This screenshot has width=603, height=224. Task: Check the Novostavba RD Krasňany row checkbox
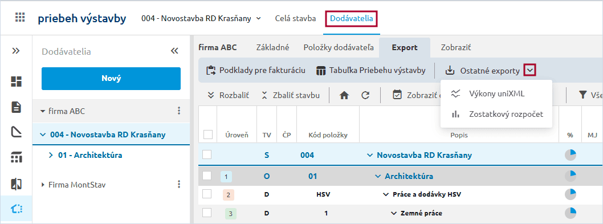pyautogui.click(x=207, y=154)
